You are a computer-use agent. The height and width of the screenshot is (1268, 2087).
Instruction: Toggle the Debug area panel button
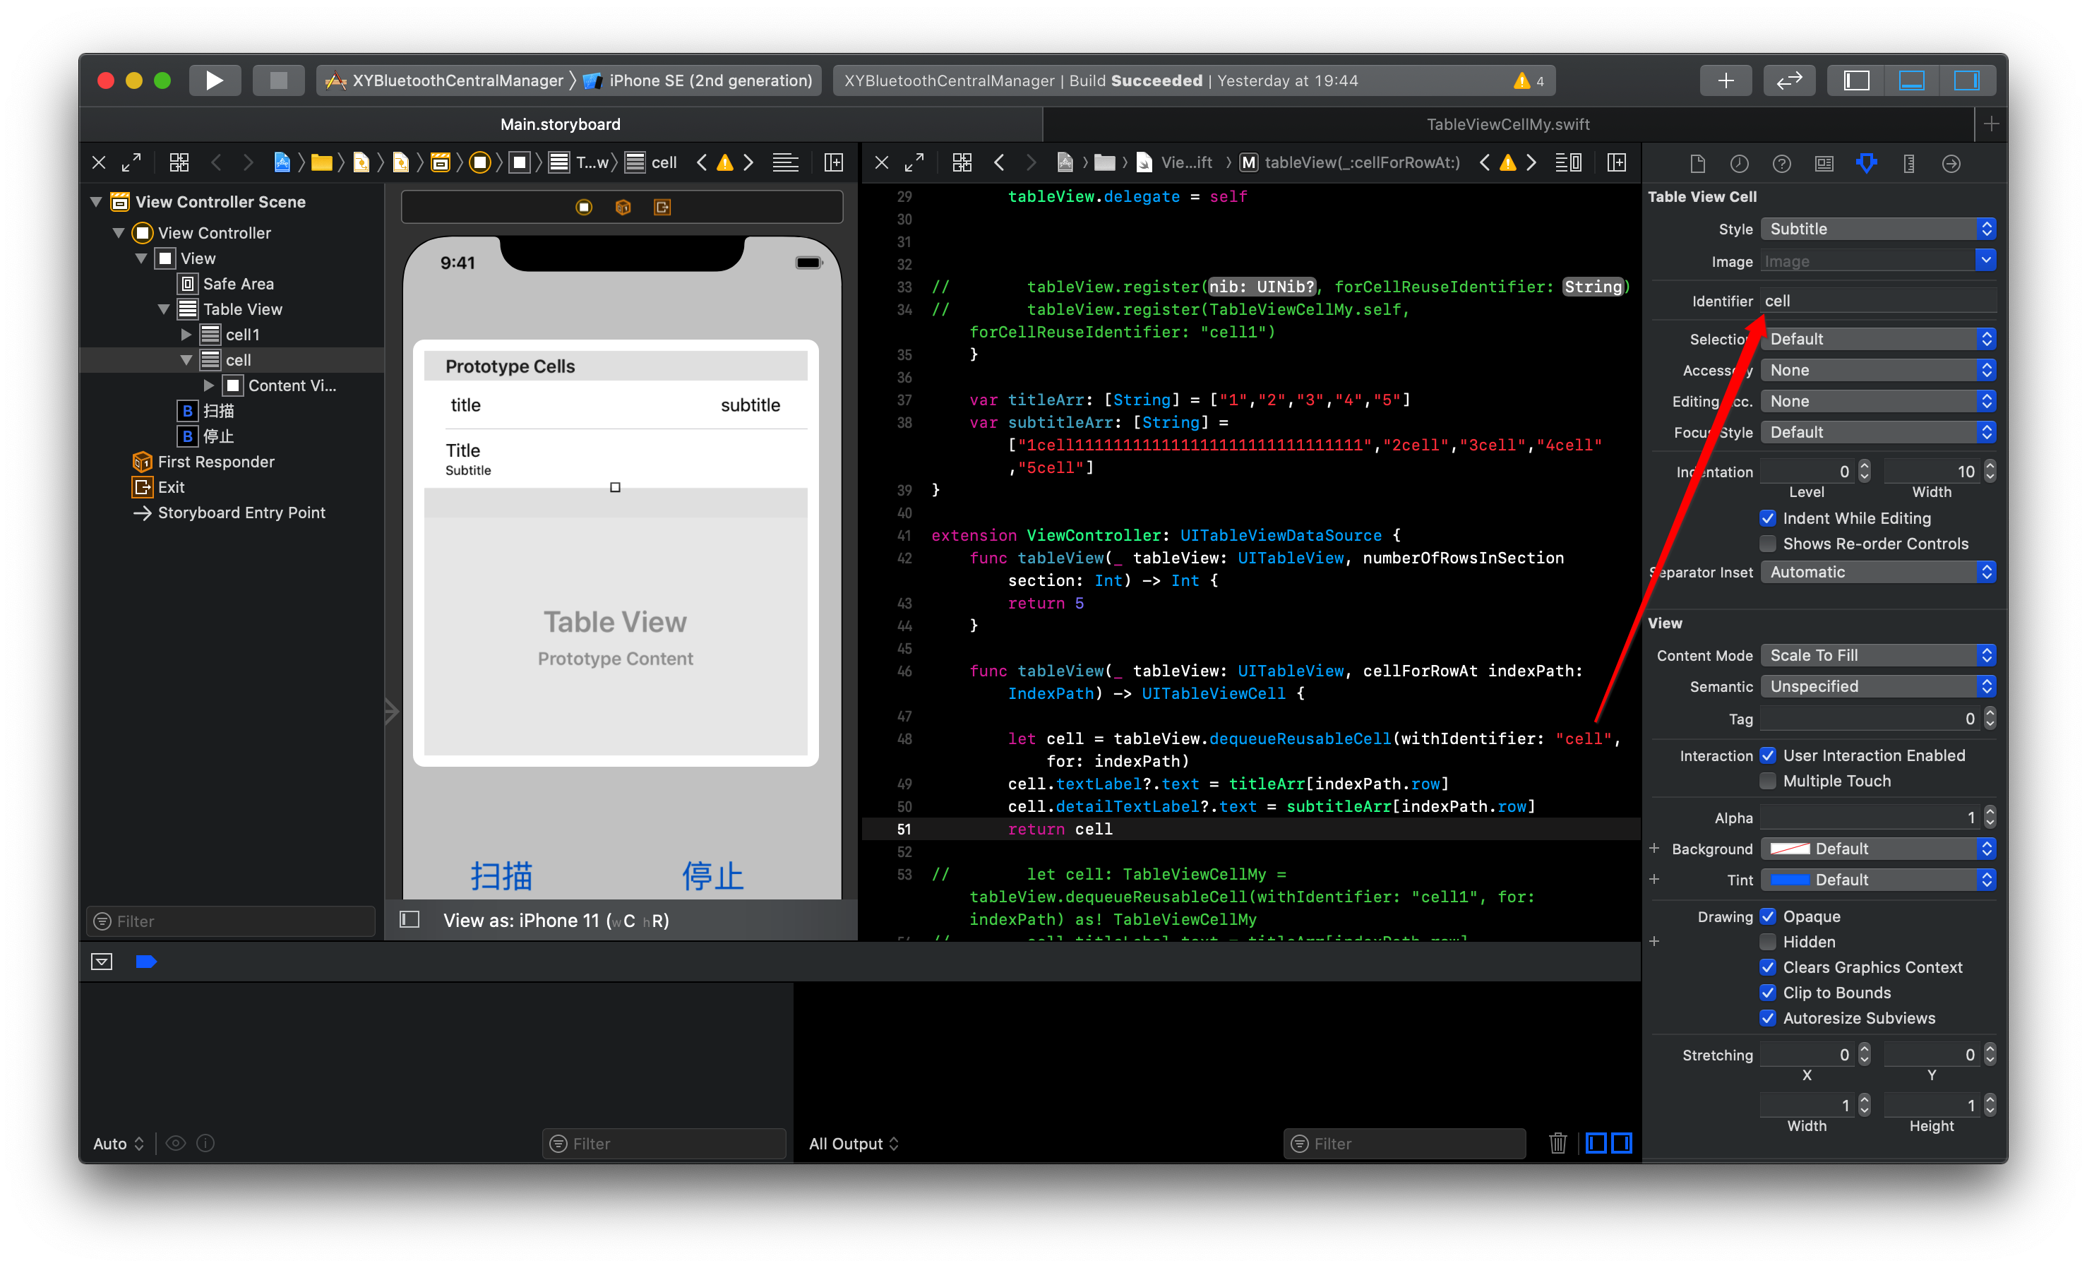pos(1910,80)
